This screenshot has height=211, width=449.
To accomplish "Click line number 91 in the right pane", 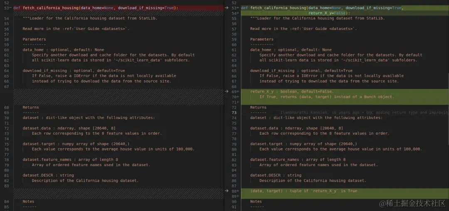I will coord(234,207).
